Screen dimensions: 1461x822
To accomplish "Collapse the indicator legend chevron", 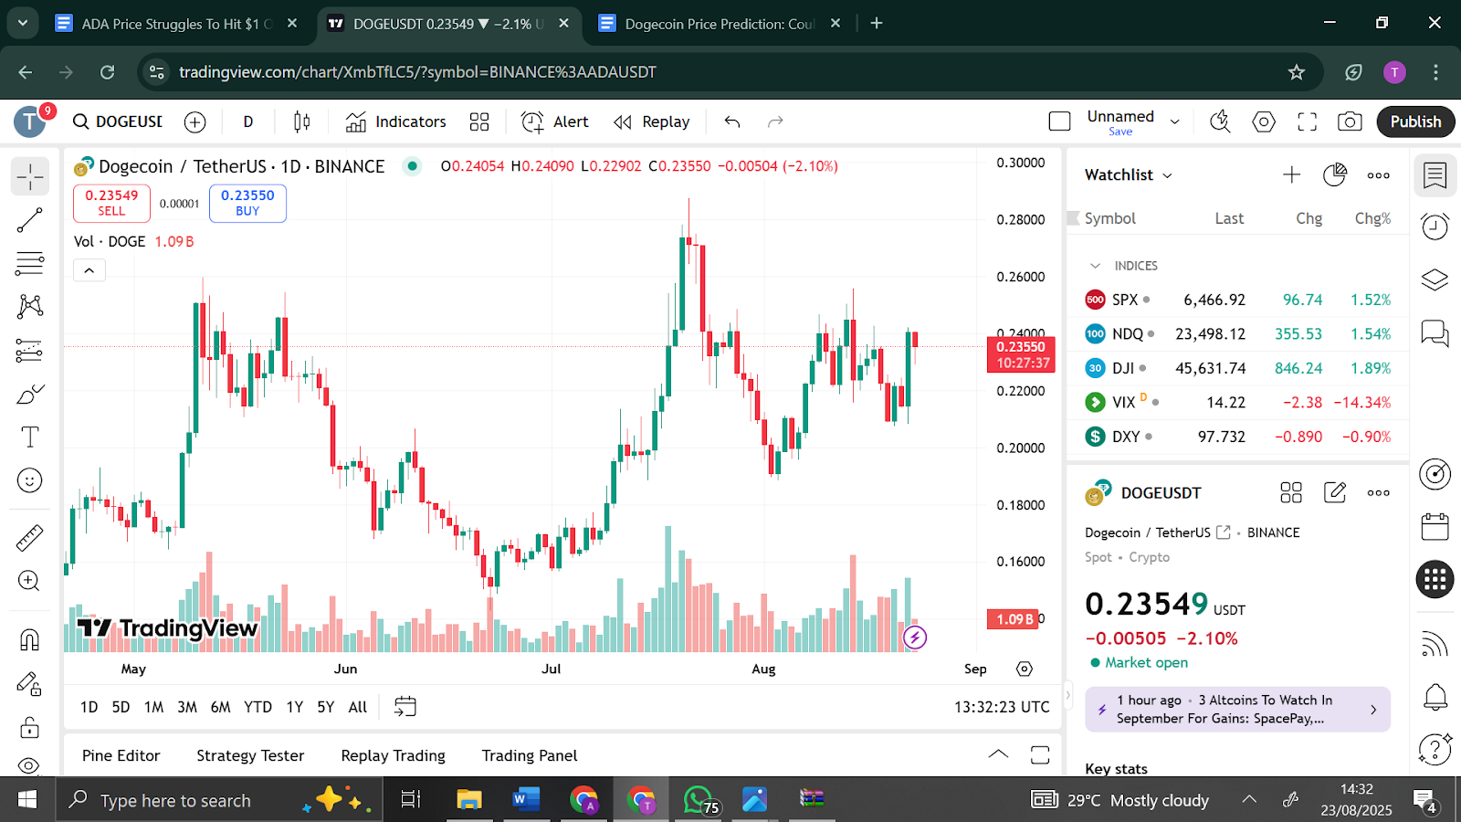I will pos(89,270).
